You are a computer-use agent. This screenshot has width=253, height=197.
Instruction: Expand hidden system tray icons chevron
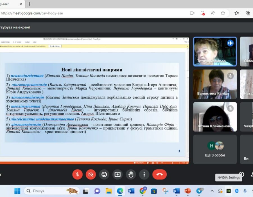point(212,191)
